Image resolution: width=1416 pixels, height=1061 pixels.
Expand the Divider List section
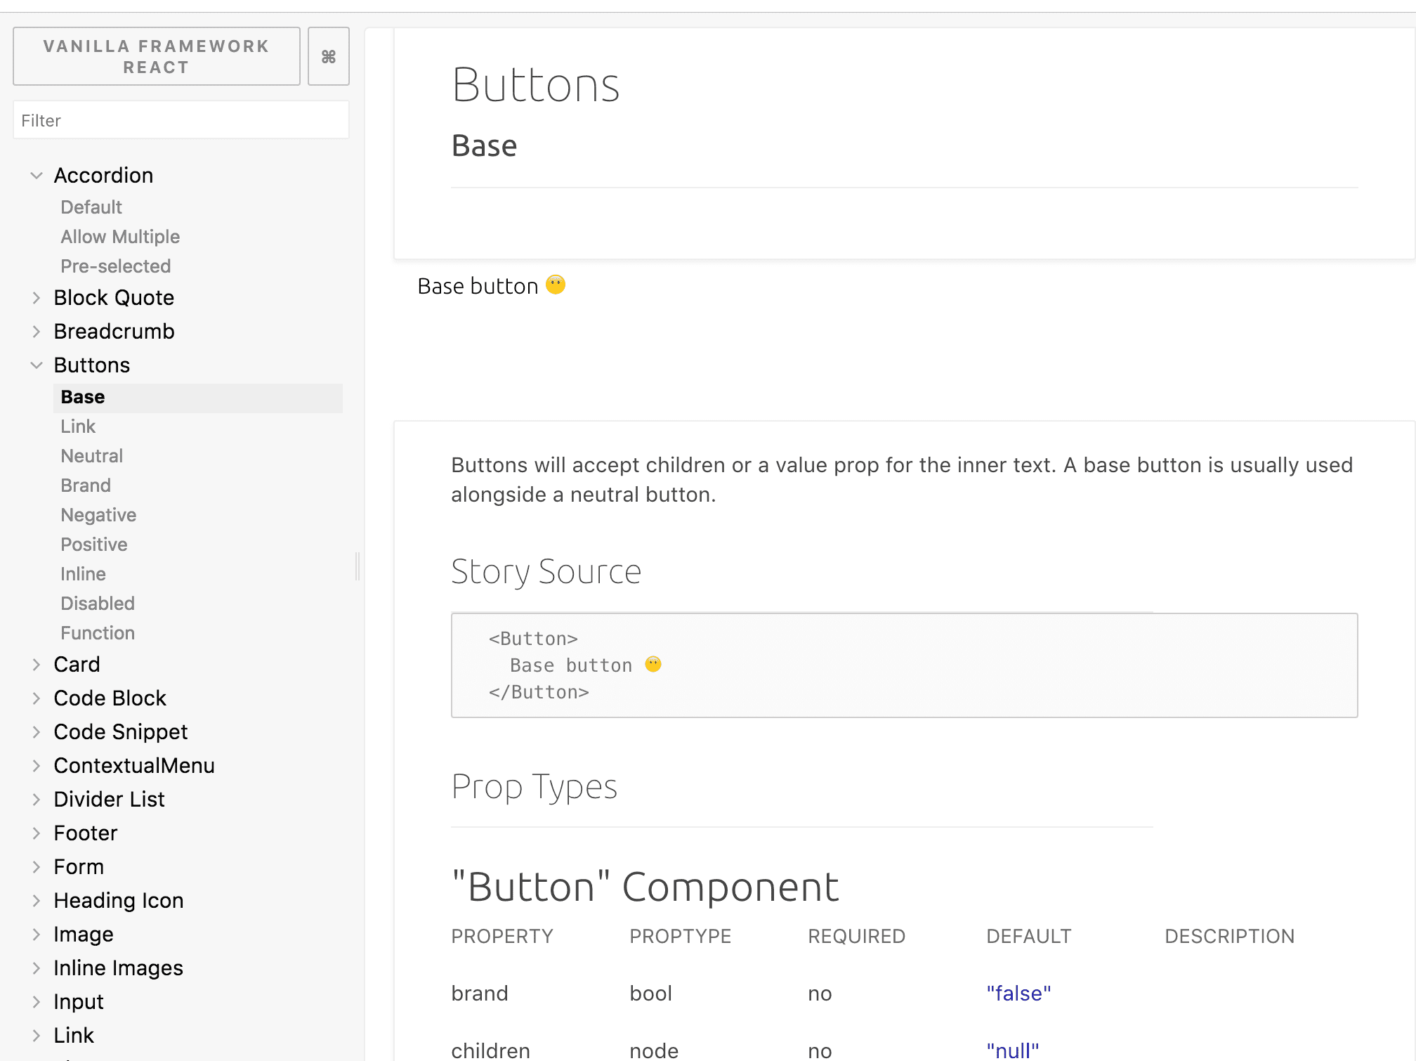click(x=109, y=799)
